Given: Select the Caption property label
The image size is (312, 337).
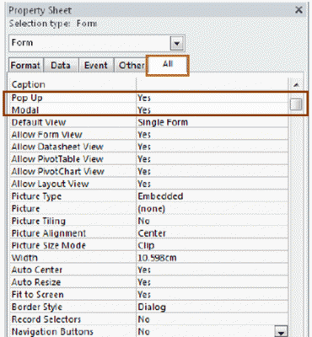Looking at the screenshot, I should [28, 84].
